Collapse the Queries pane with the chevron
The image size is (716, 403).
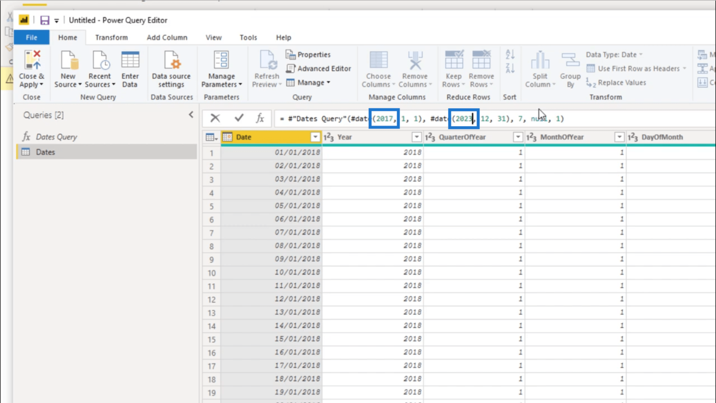(x=191, y=114)
